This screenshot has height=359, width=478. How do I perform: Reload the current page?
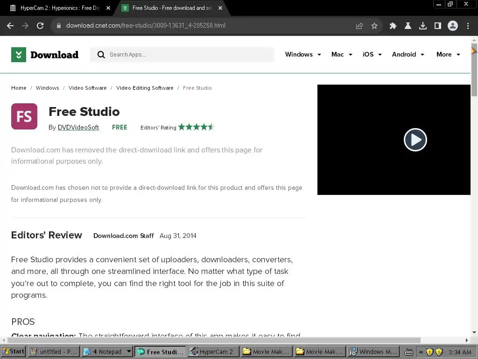click(40, 26)
